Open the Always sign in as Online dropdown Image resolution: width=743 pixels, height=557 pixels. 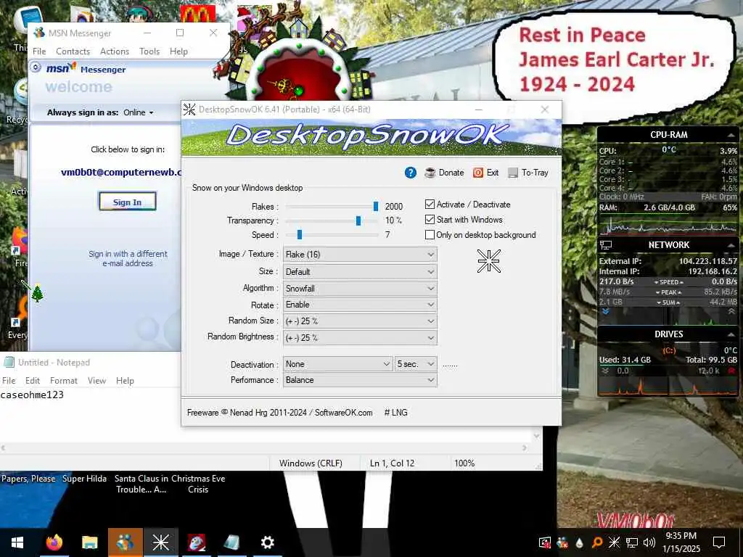click(139, 112)
